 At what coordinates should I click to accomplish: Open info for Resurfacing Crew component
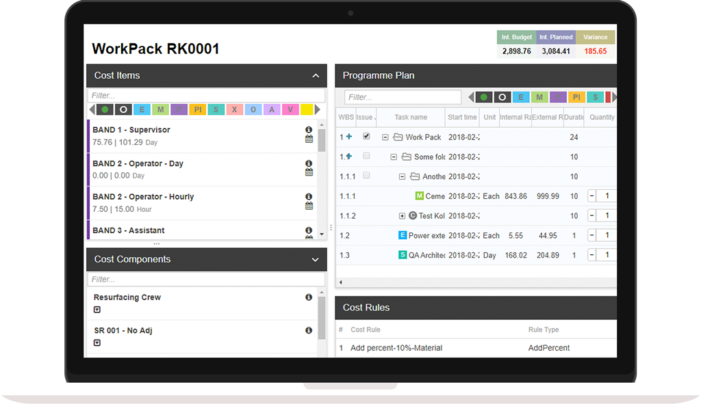[309, 297]
